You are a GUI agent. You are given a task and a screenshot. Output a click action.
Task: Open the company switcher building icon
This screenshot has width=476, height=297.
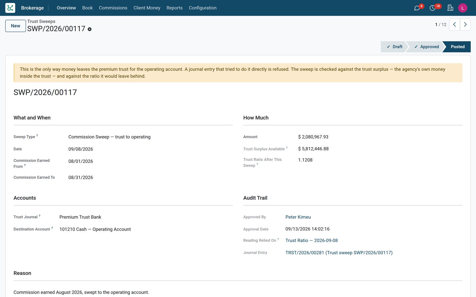click(450, 8)
